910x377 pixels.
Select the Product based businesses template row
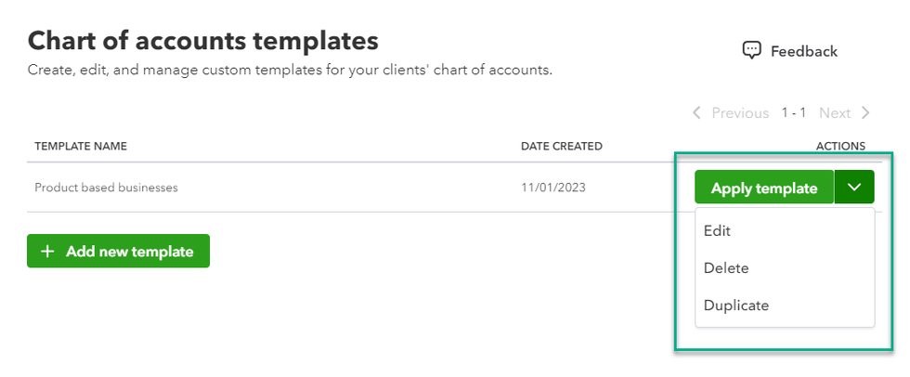(x=106, y=188)
